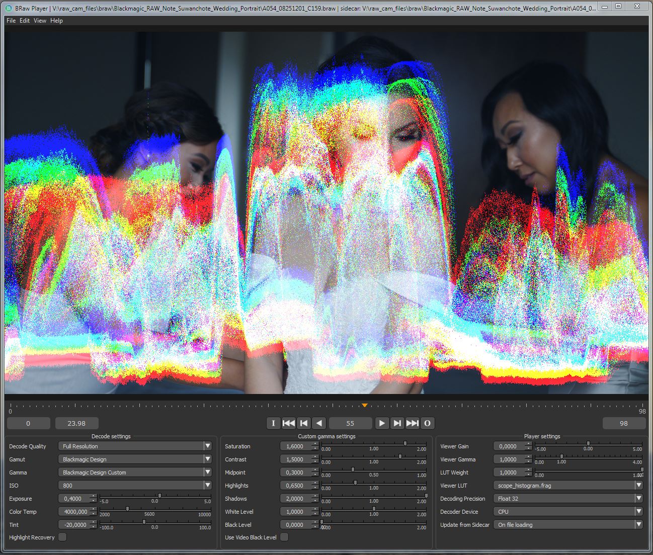
Task: Open the ISO dropdown
Action: tap(135, 485)
